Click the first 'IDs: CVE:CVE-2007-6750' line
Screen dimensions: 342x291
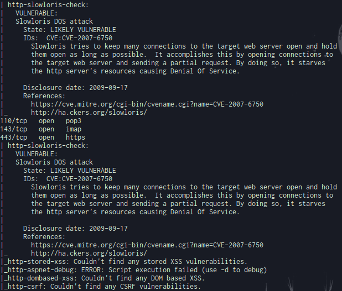click(68, 38)
